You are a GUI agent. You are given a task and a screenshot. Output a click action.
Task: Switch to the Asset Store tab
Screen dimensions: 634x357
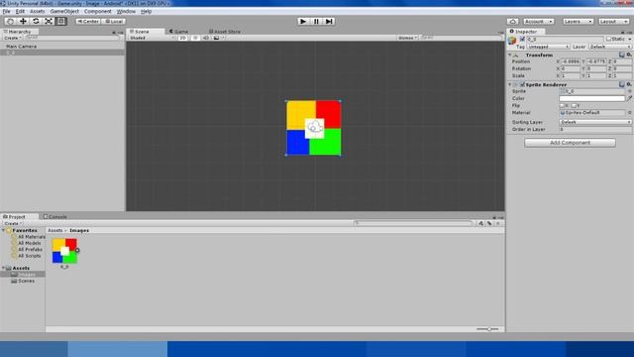225,31
